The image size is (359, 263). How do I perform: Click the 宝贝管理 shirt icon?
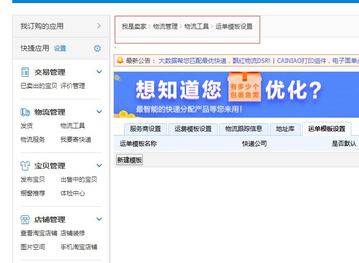point(25,166)
